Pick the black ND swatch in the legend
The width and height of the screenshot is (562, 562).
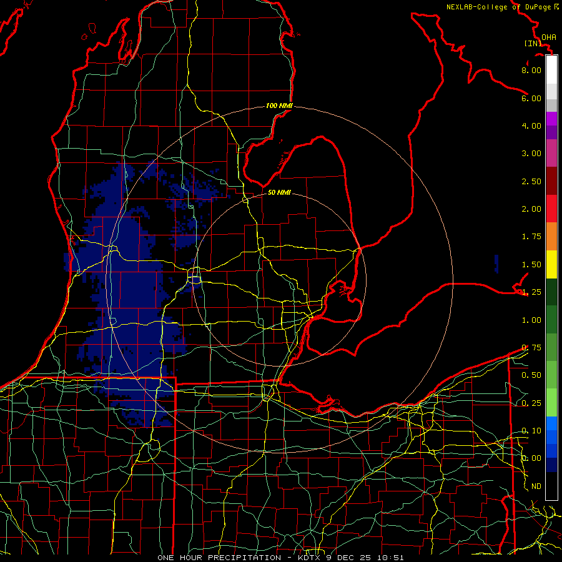click(x=551, y=486)
